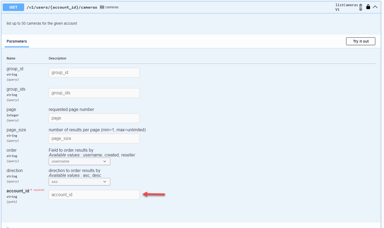Open the order dropdown showing username

click(x=79, y=161)
